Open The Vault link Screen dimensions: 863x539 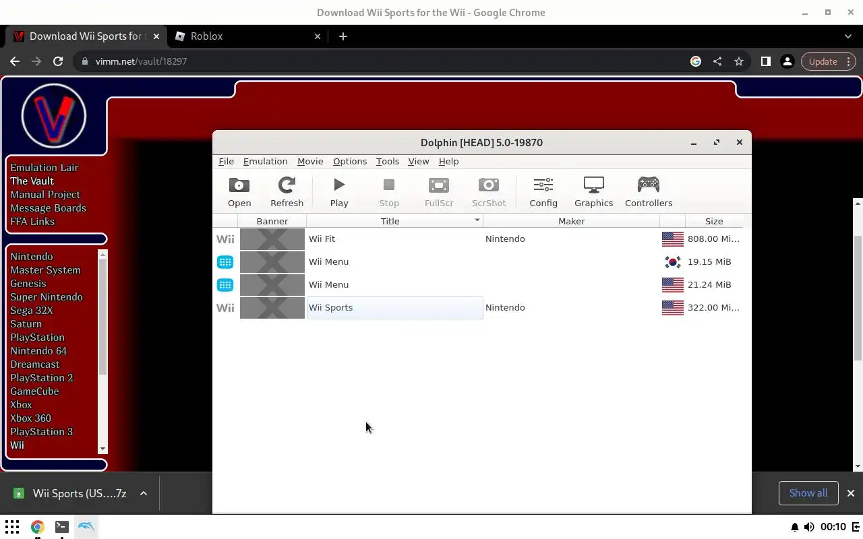pos(32,181)
